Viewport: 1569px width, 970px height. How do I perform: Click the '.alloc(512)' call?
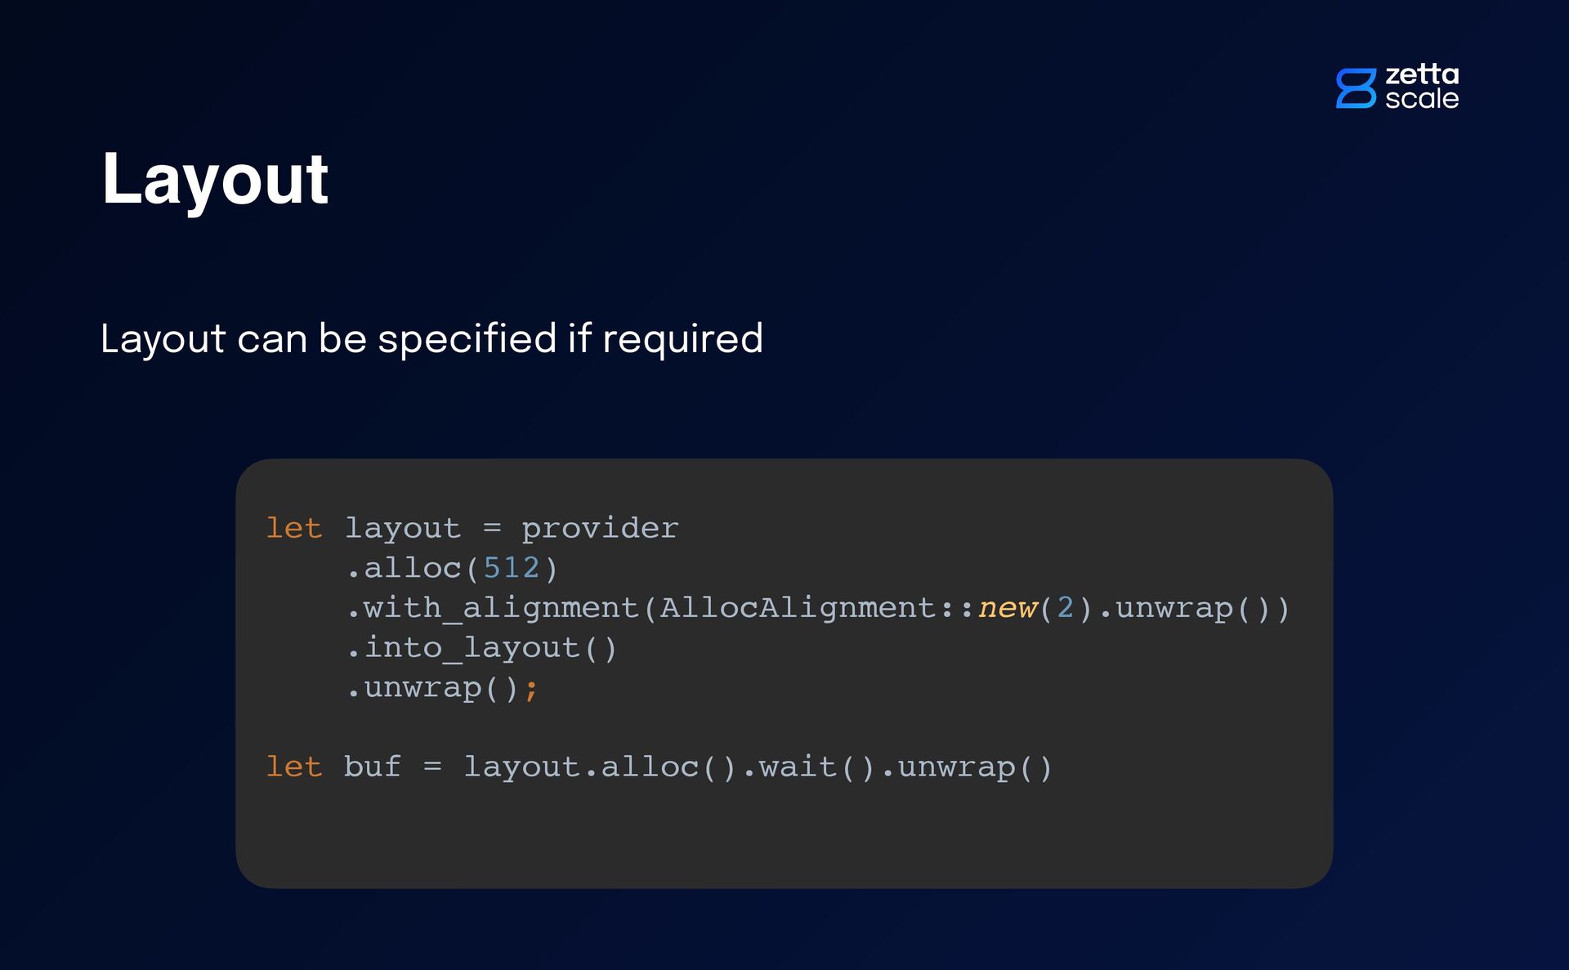point(452,568)
